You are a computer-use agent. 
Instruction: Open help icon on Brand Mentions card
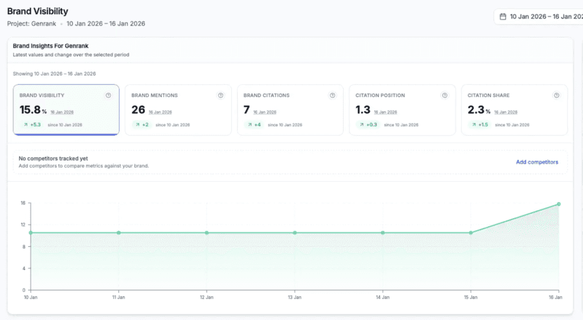point(220,95)
